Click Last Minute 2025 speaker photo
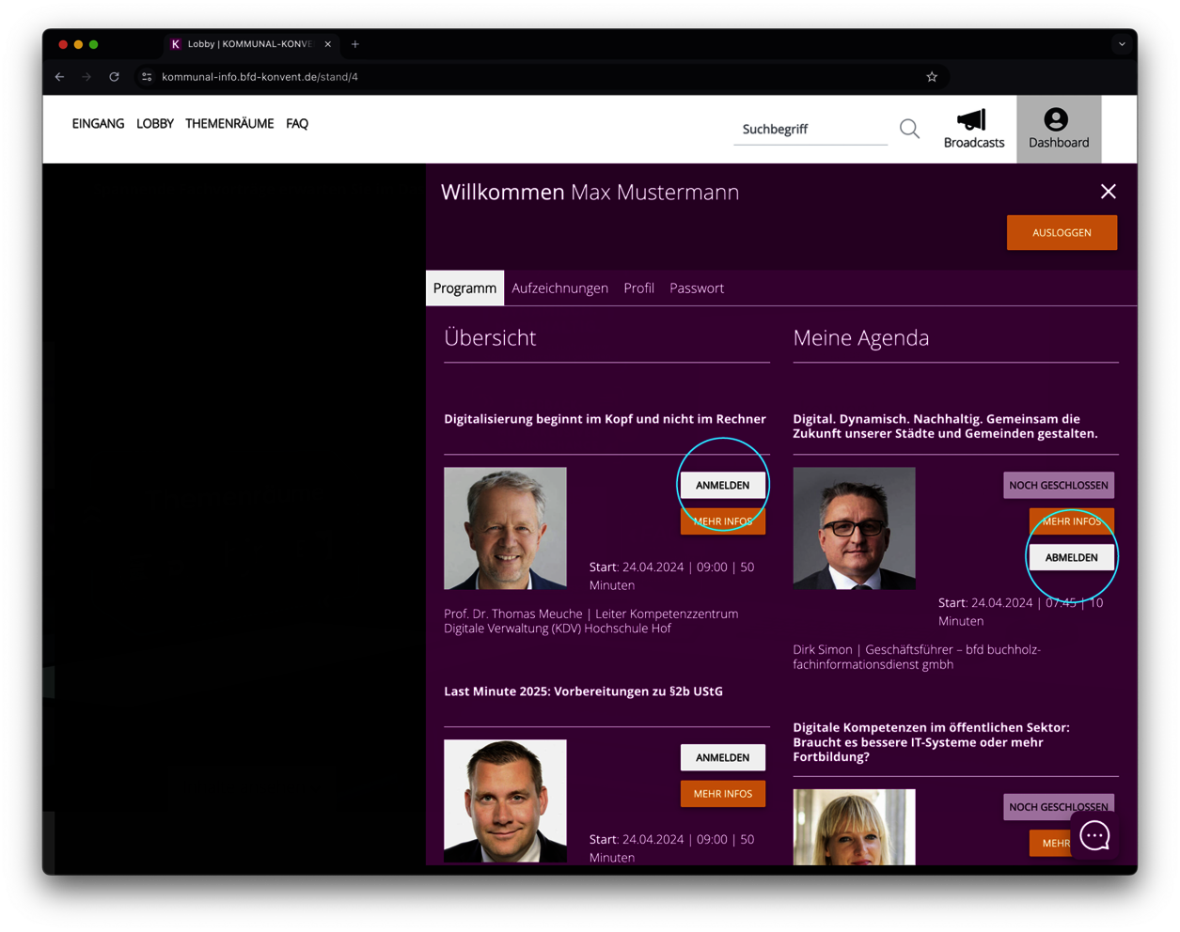Screen dimensions: 1180x932 505,801
